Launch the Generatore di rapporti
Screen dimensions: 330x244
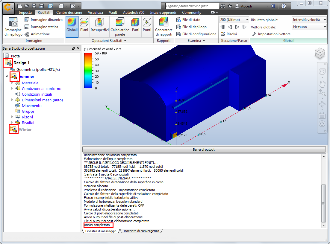pyautogui.click(x=164, y=27)
